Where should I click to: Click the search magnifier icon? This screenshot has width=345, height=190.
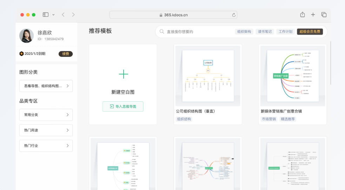[162, 31]
